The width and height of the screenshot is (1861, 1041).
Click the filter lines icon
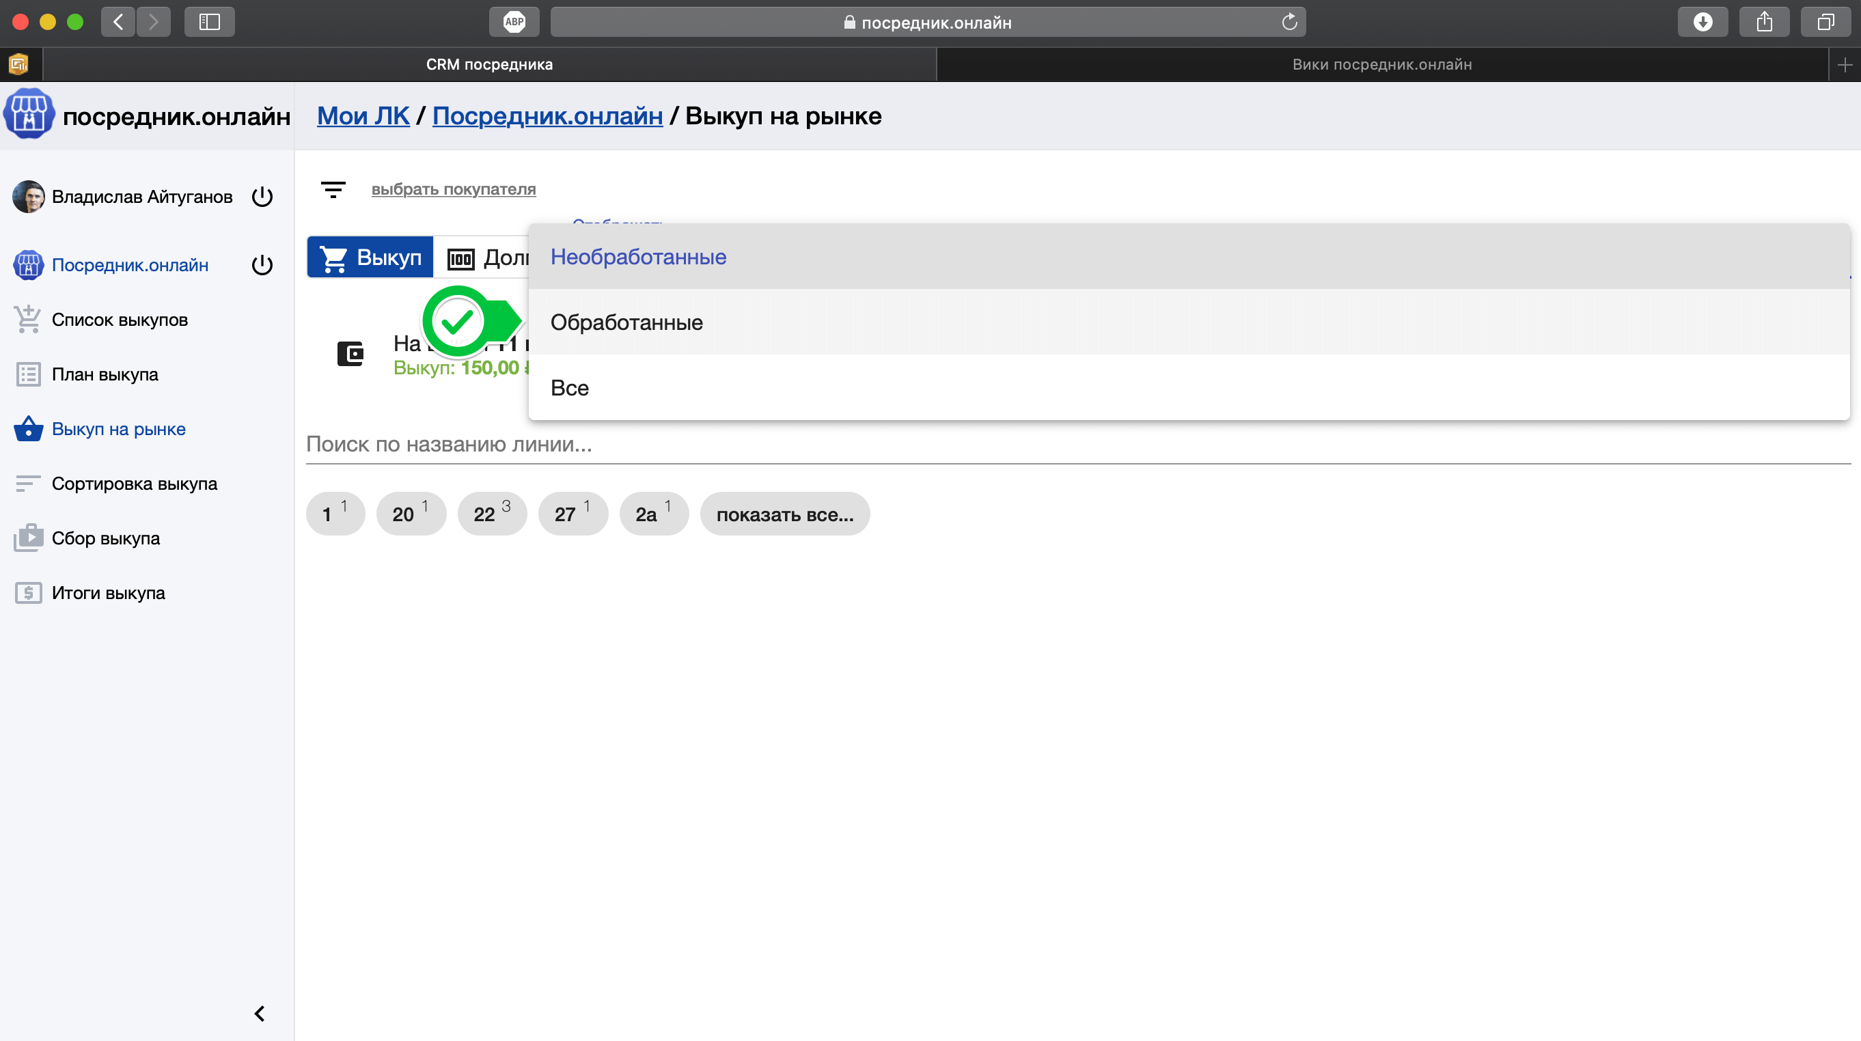(333, 189)
